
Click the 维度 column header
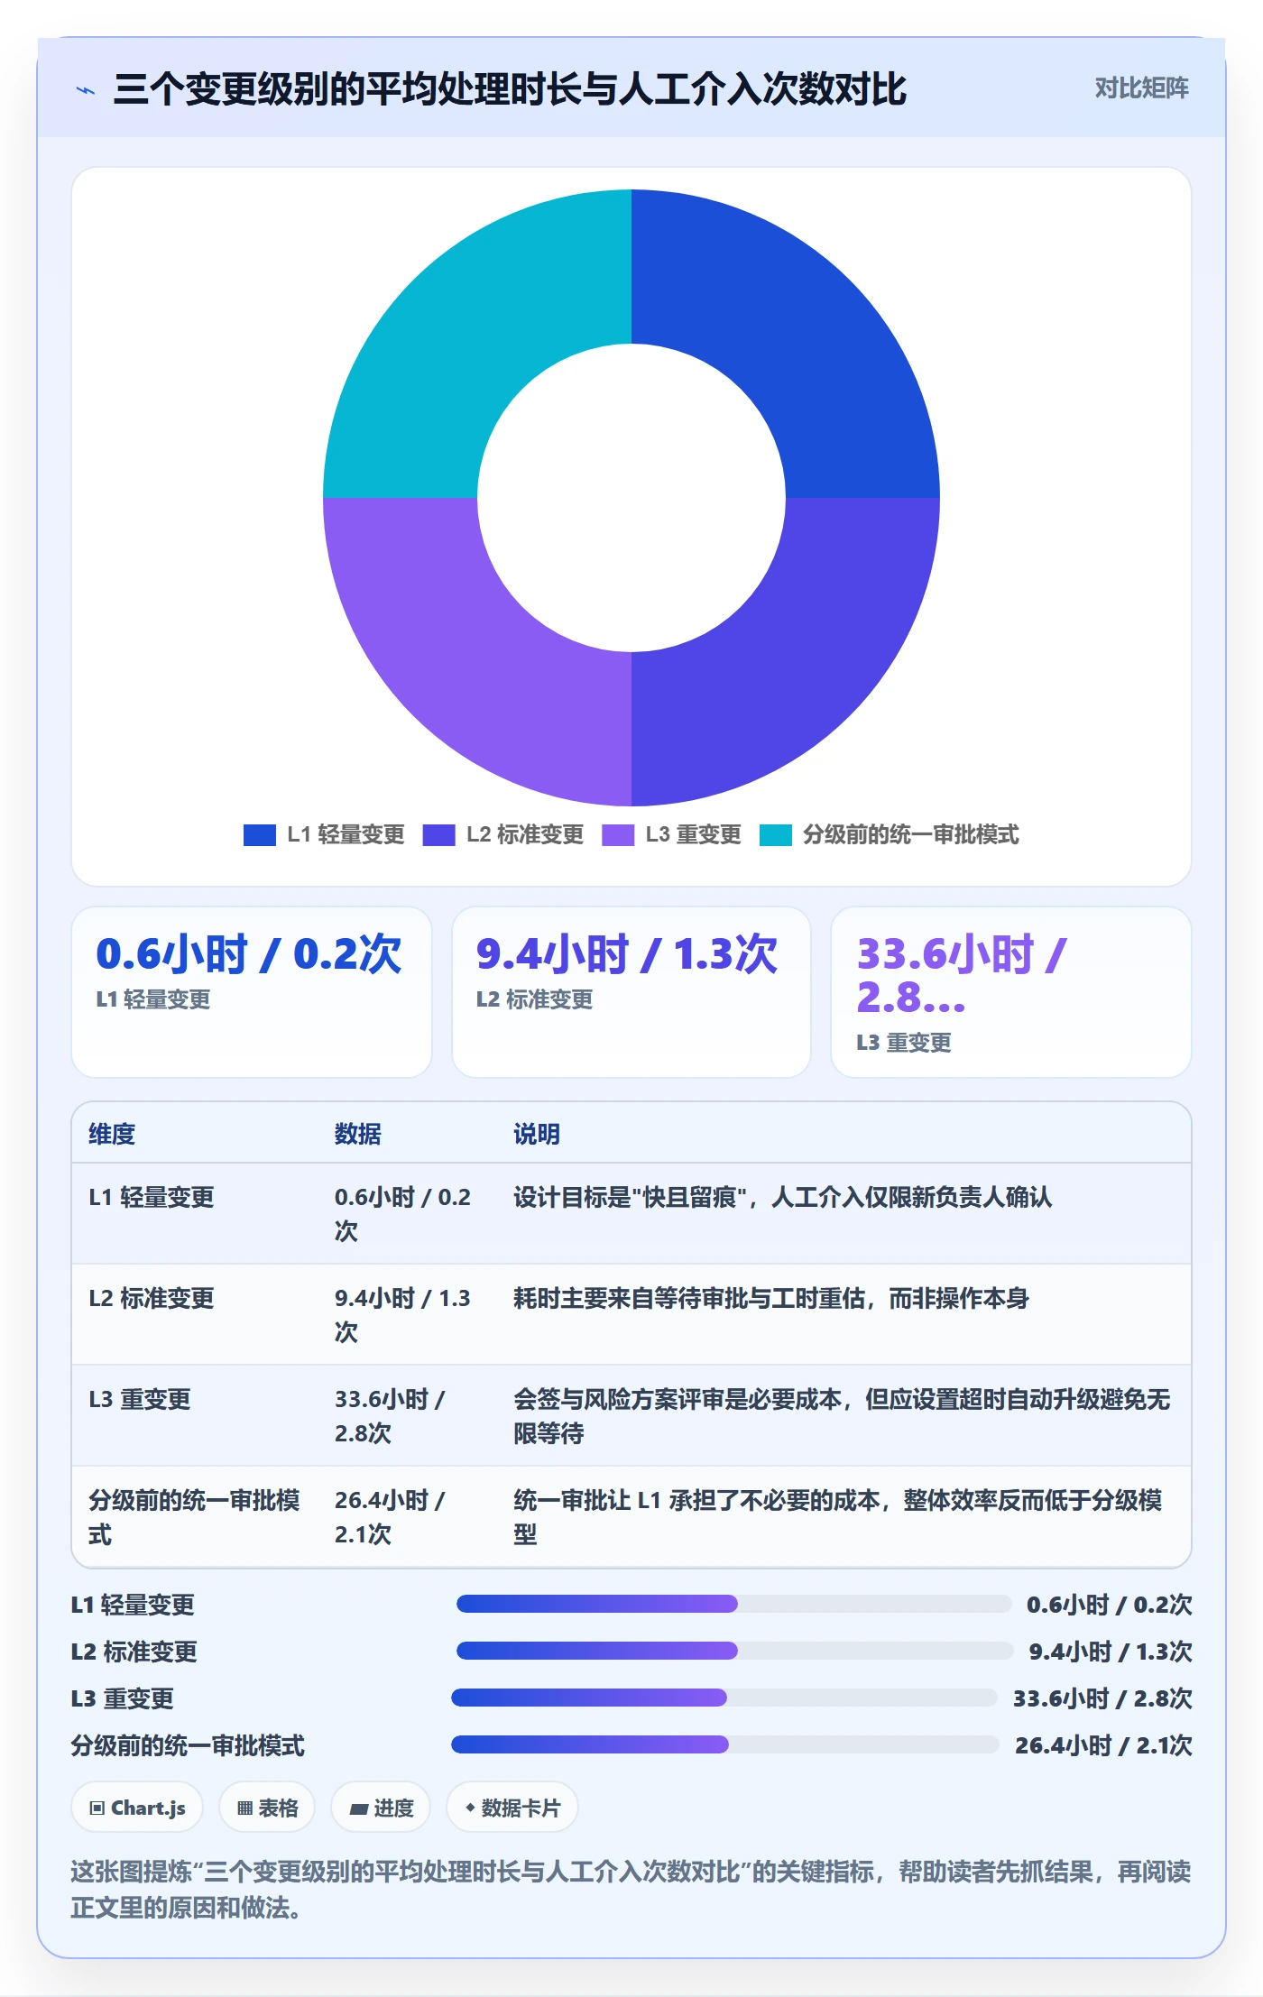(x=112, y=1134)
